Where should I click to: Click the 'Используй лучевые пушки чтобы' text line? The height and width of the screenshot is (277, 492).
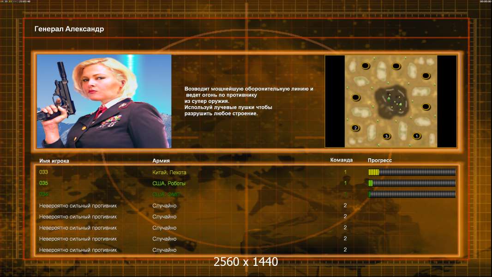click(x=228, y=107)
